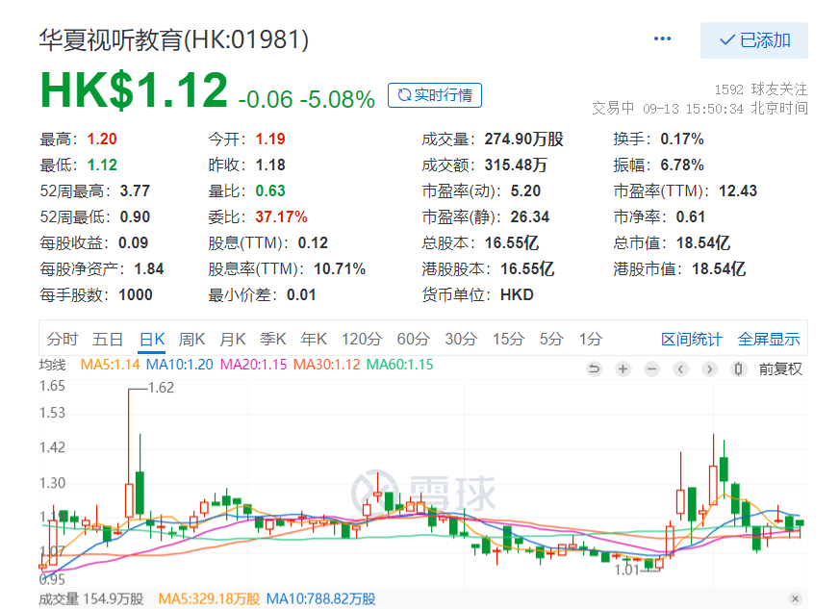Open the three-dot more options menu
This screenshot has height=609, width=839.
[x=662, y=39]
